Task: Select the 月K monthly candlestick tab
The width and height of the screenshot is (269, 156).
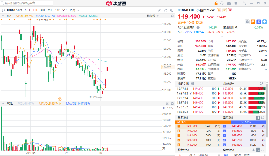Action: coord(50,10)
